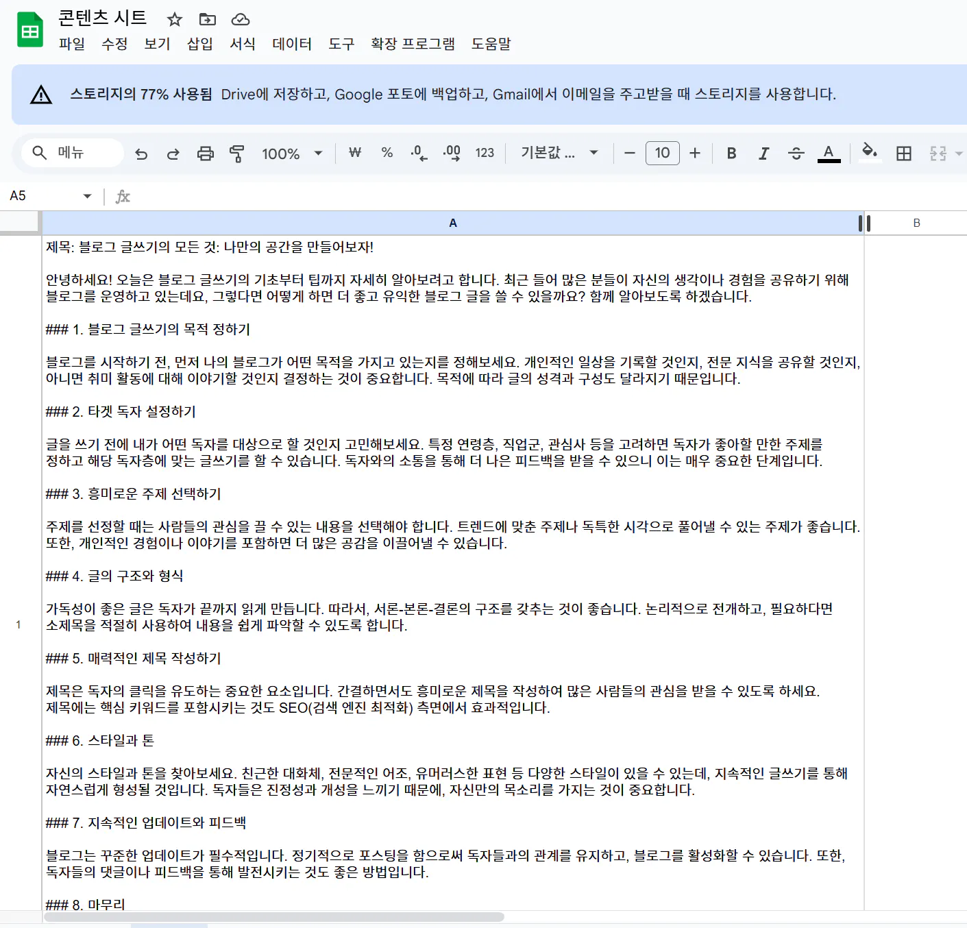The image size is (967, 928).
Task: Apply won currency format
Action: pyautogui.click(x=355, y=153)
